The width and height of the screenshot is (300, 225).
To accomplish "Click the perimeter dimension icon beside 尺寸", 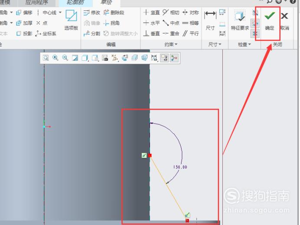I will 222,13.
